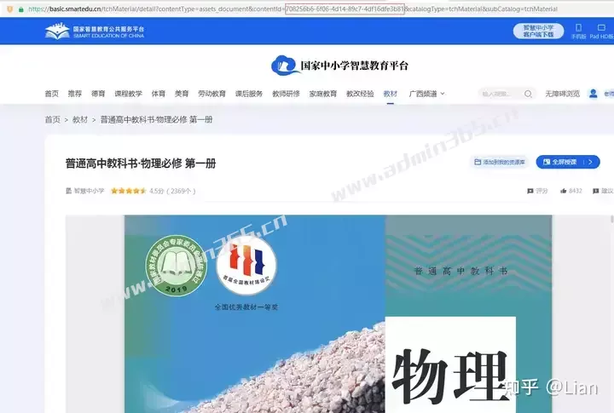Viewport: 614px width, 413px height.
Task: Click the 建议 suggestion icon
Action: pyautogui.click(x=595, y=191)
